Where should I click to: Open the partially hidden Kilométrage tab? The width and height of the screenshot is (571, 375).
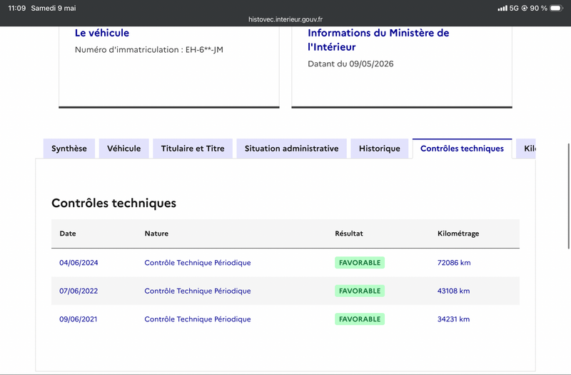tap(526, 149)
